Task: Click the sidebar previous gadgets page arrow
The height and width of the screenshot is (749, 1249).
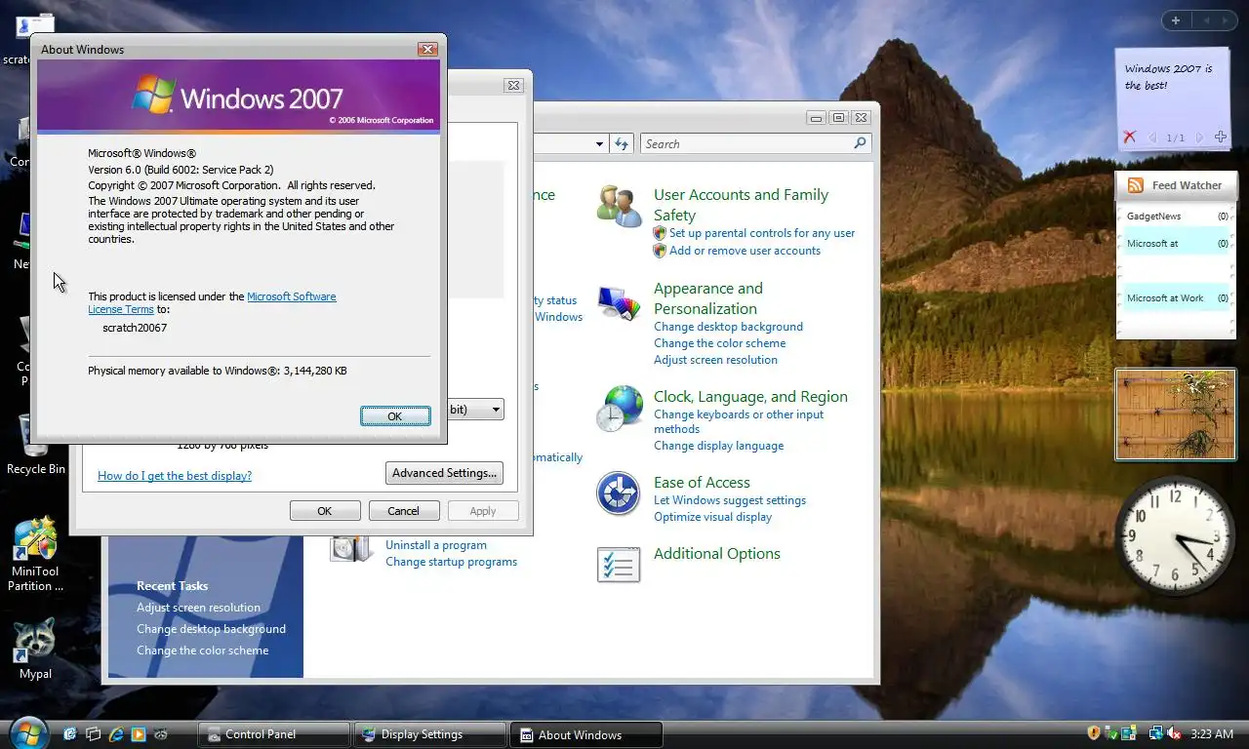Action: pyautogui.click(x=1206, y=20)
